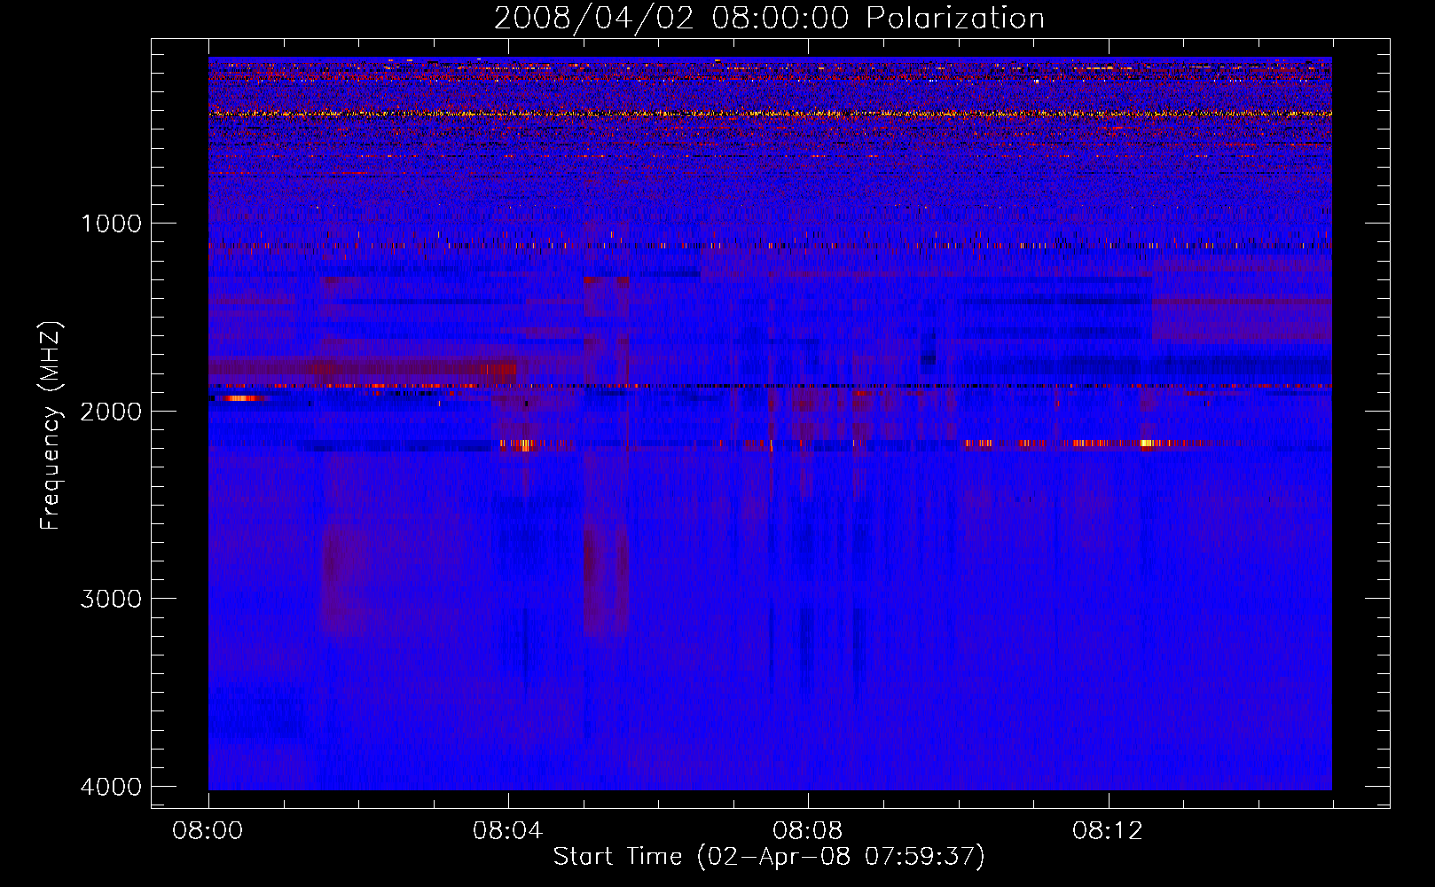Click the 'Start Time (02-Apr-08 07:59:37)' label
The image size is (1435, 887).
tap(769, 857)
